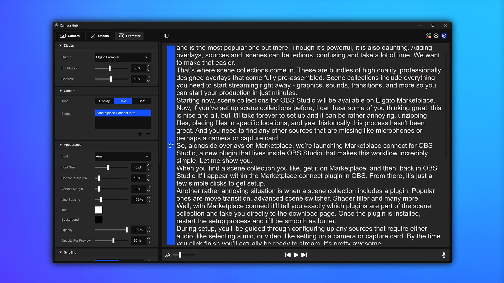
Task: Adjust the Opacity slider
Action: click(x=111, y=230)
